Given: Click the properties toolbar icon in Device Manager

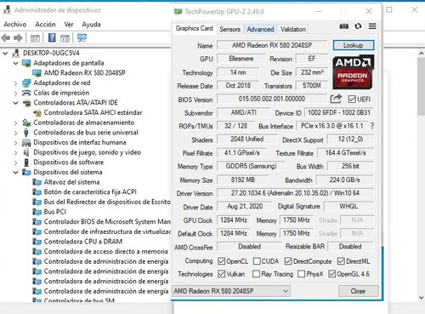Looking at the screenshot, I should [x=35, y=38].
